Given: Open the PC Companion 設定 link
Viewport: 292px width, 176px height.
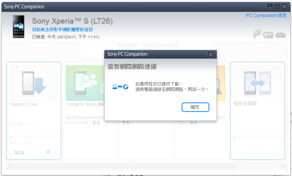Looking at the screenshot, I should [x=266, y=15].
